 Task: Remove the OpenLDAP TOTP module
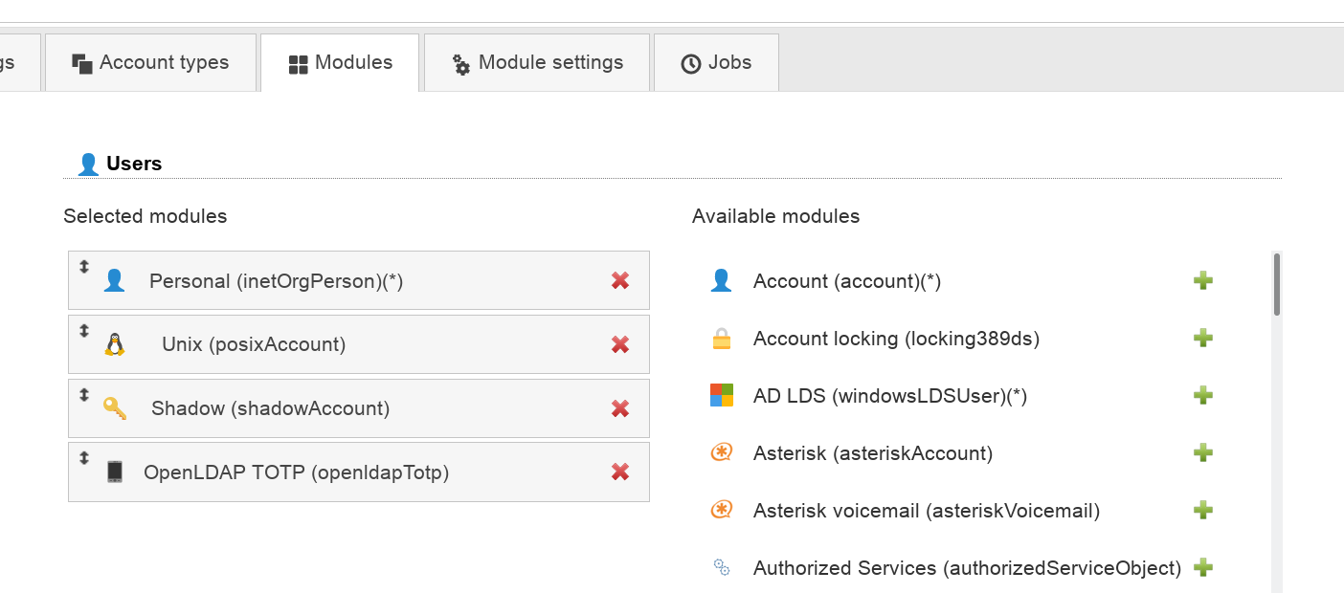(620, 472)
